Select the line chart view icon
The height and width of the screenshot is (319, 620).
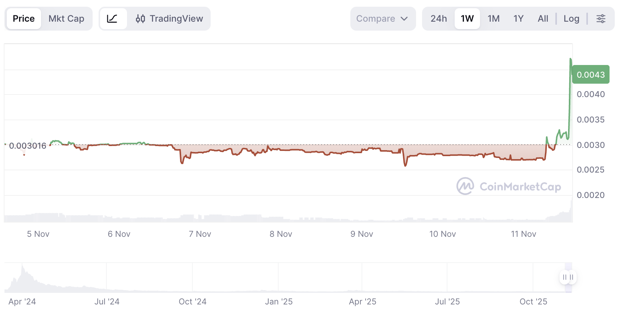point(112,19)
